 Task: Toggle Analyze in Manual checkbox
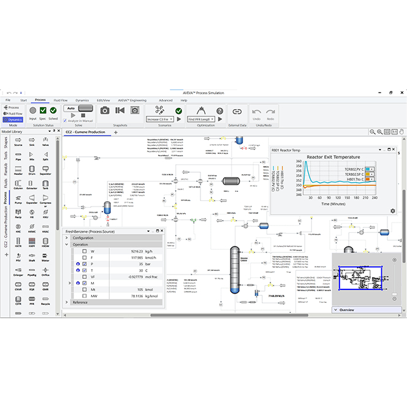pos(65,121)
